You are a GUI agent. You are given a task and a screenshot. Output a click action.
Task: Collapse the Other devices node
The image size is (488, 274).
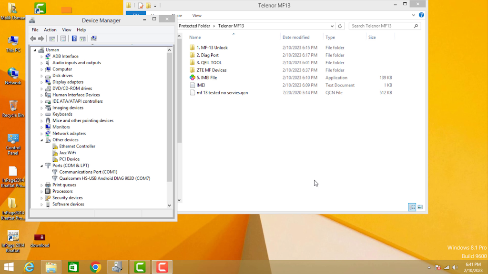coord(41,140)
